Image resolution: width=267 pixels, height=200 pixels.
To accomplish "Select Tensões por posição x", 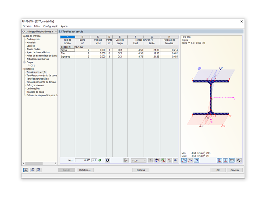I will (x=38, y=79).
